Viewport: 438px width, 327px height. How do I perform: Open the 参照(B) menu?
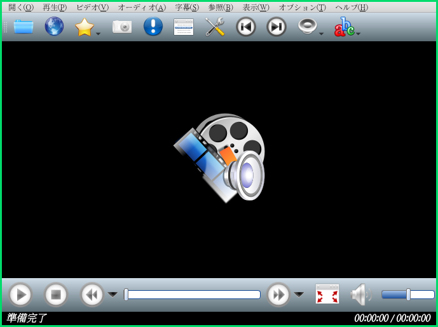coord(221,8)
